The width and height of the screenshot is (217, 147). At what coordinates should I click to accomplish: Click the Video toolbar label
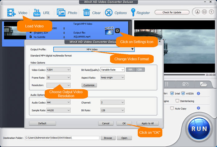[23, 13]
